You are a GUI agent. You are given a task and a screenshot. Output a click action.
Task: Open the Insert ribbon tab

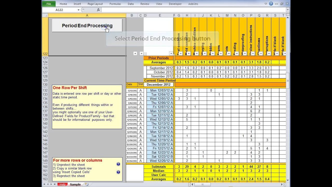[77, 4]
